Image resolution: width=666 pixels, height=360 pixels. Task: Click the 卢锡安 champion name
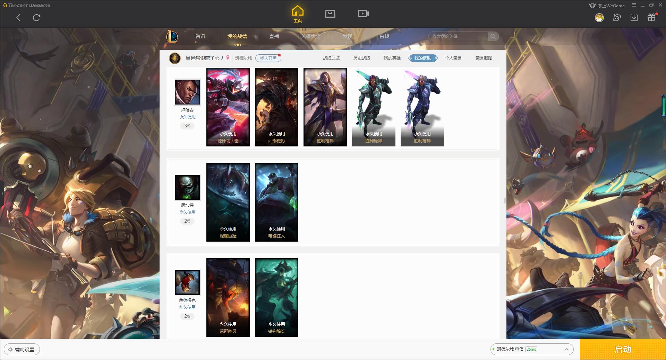(187, 110)
